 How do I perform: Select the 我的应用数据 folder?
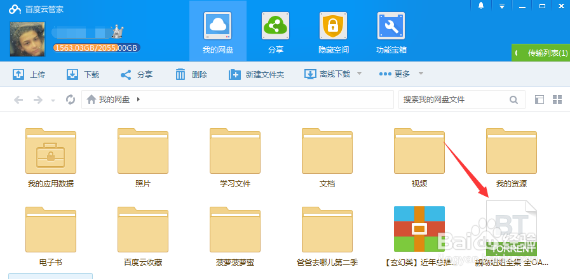pyautogui.click(x=51, y=158)
